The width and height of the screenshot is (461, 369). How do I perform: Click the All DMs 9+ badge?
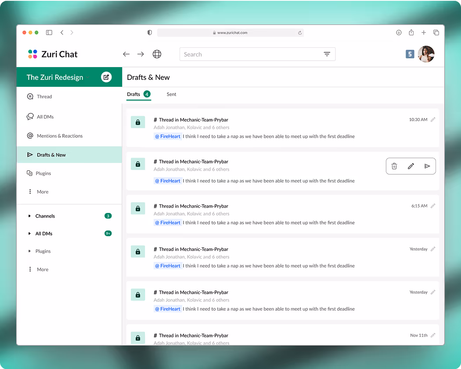(108, 233)
